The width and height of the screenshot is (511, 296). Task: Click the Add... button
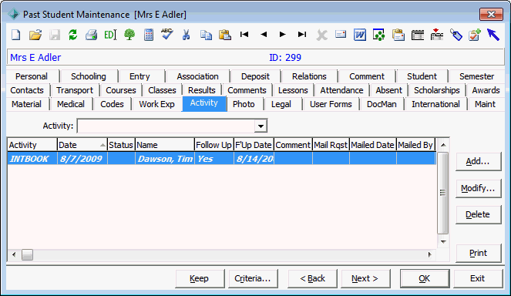point(478,161)
